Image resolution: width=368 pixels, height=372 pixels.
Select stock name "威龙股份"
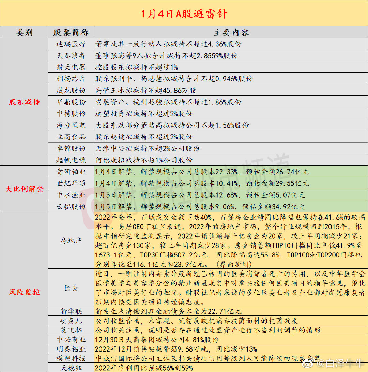tap(71, 90)
